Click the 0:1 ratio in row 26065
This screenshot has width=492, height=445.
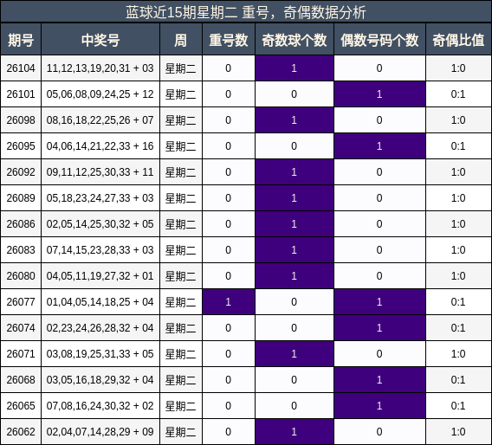click(458, 406)
